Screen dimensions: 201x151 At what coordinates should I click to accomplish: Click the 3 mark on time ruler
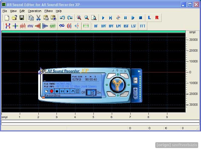57,117
